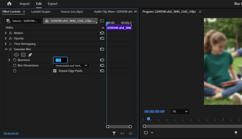Image resolution: width=242 pixels, height=139 pixels.
Task: Expand the Blurriness property
Action: (x=9, y=60)
